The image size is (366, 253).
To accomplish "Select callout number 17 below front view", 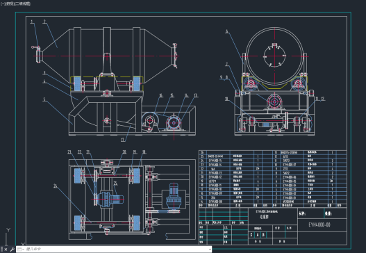I will point(123,140).
